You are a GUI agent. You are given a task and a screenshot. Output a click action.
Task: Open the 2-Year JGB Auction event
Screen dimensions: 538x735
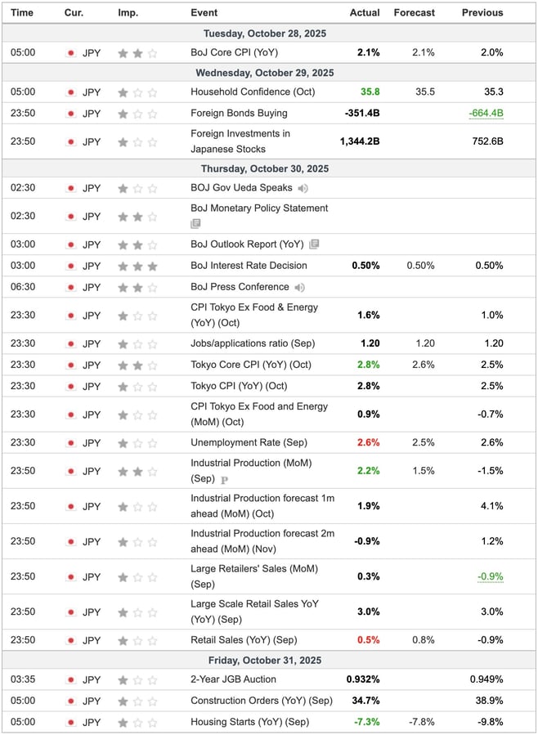233,679
